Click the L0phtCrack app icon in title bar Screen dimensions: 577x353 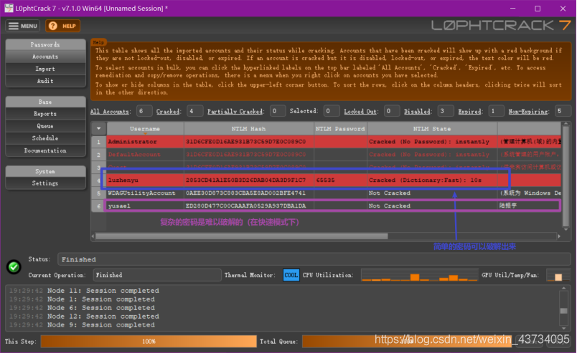pyautogui.click(x=9, y=8)
